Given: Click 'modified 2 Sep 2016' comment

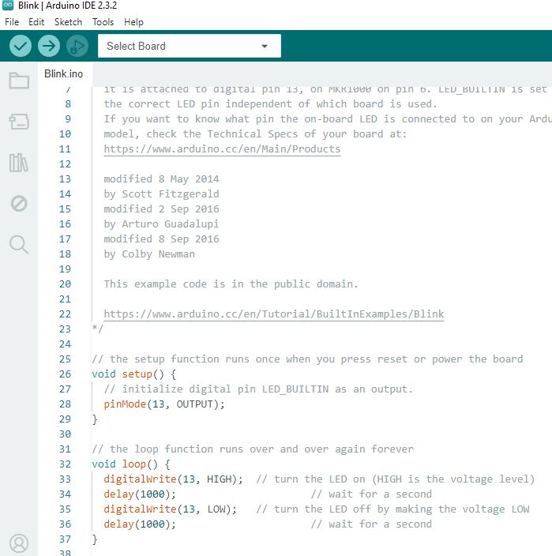Looking at the screenshot, I should coord(161,208).
